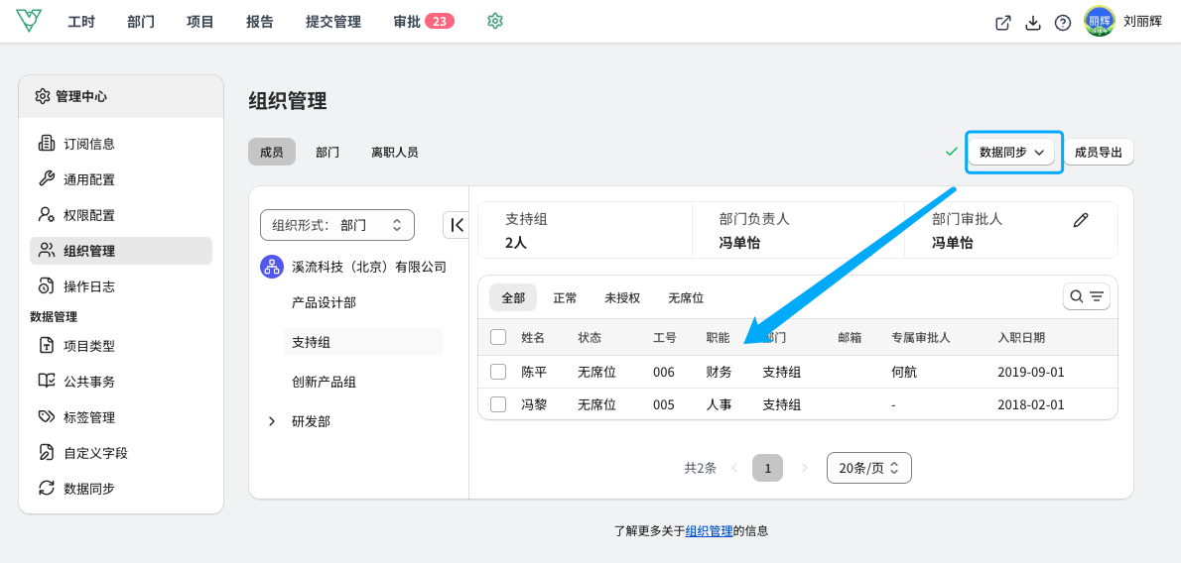1181x563 pixels.
Task: Open settings gear in top navigation
Action: pos(495,21)
